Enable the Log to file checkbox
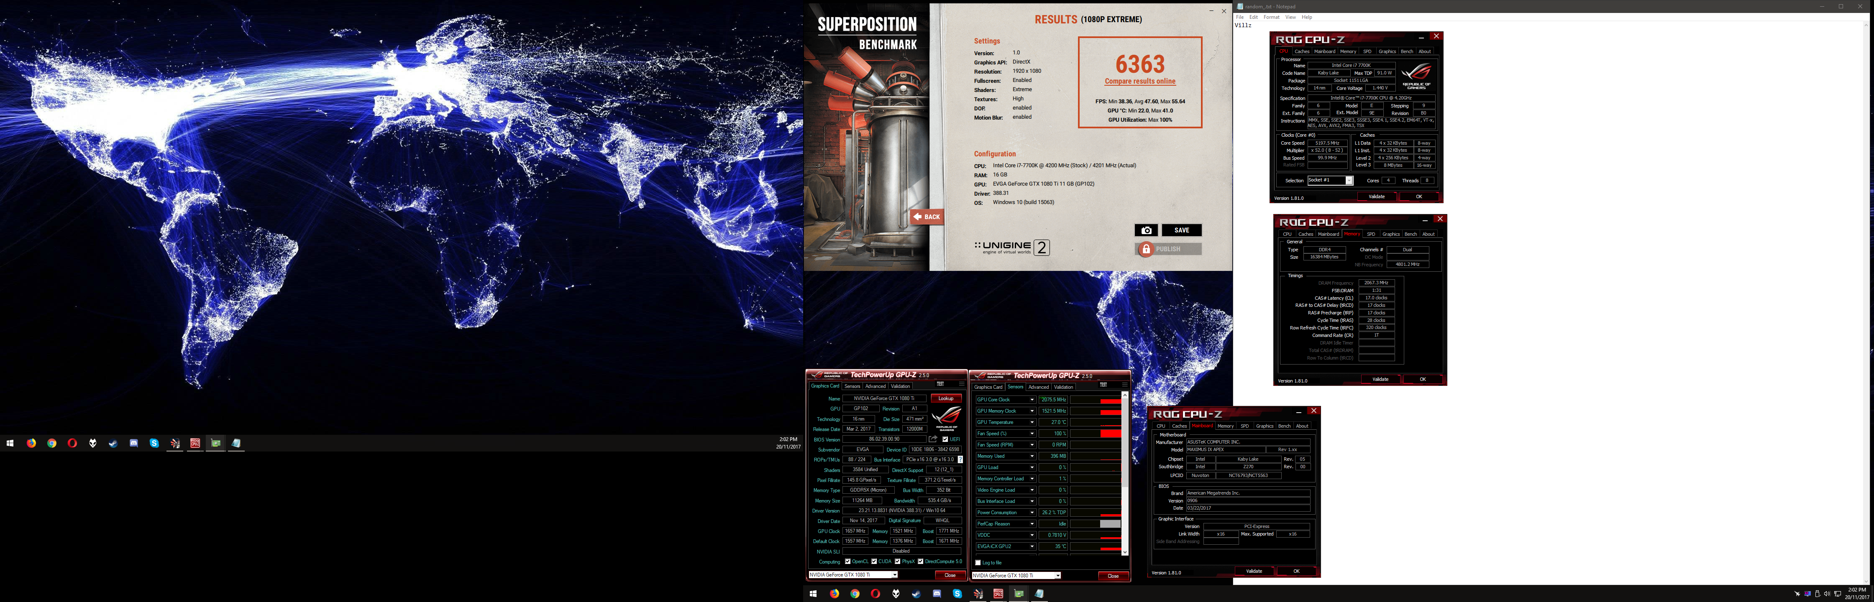This screenshot has height=602, width=1874. click(x=978, y=563)
